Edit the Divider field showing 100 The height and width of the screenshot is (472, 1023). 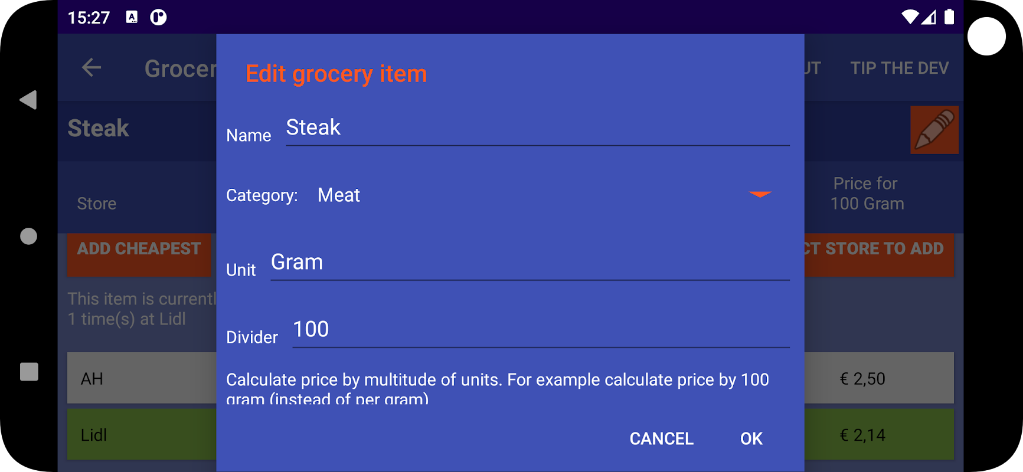[x=540, y=330]
